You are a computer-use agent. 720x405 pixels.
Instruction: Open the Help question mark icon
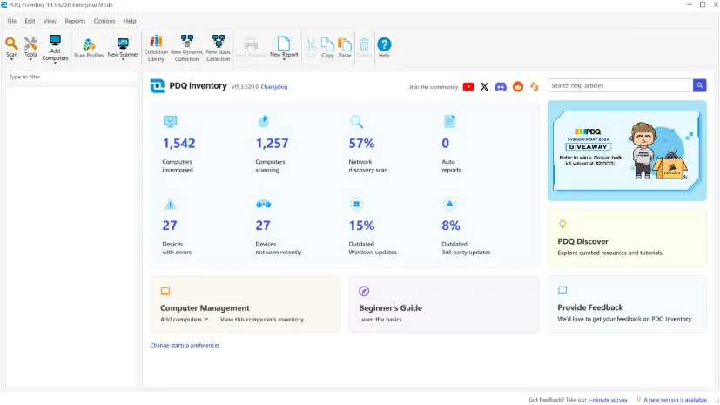coord(384,44)
